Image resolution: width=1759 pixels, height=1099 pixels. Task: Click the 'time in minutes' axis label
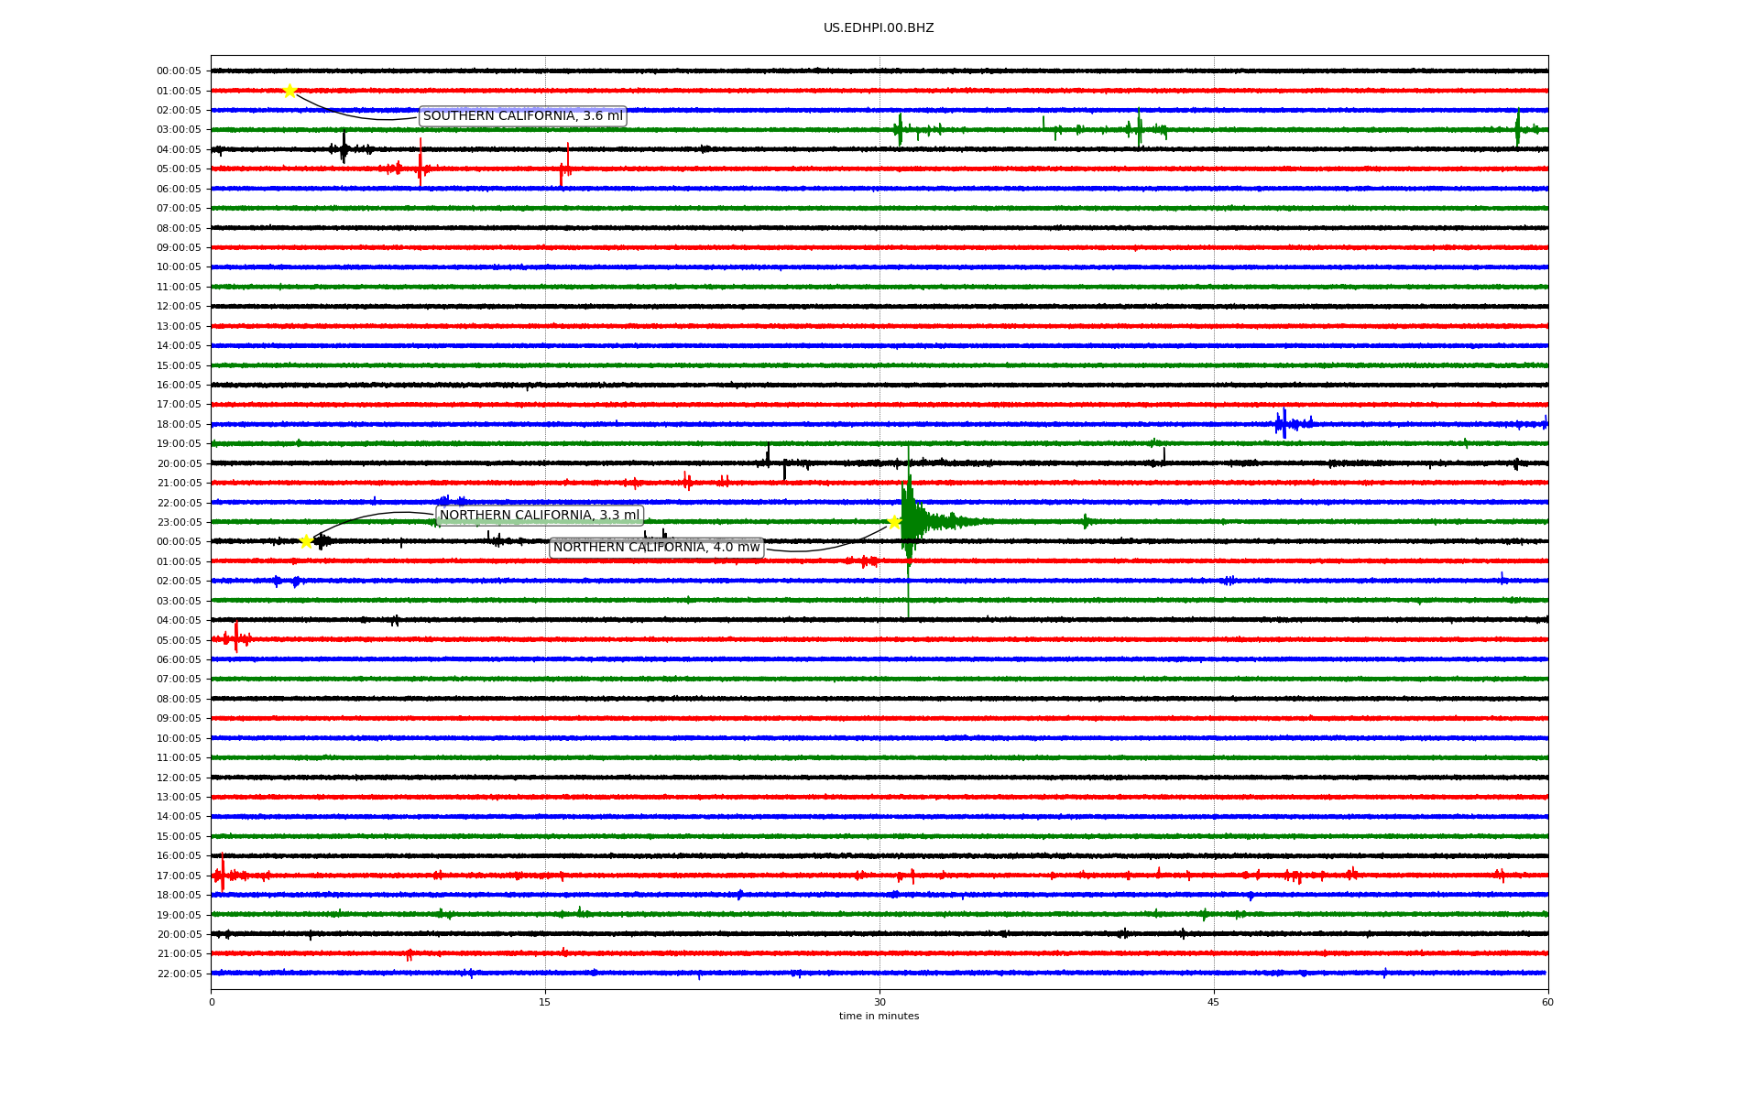[x=878, y=1017]
